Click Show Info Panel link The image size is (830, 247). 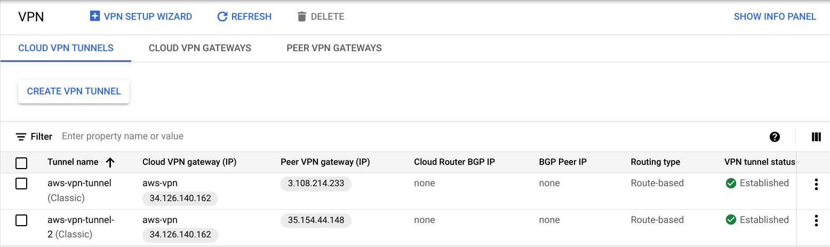tap(775, 17)
